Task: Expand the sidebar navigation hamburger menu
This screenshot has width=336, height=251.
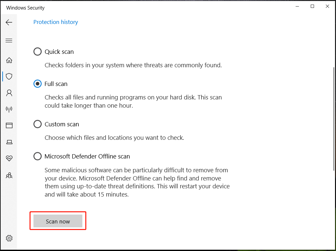Action: [9, 40]
